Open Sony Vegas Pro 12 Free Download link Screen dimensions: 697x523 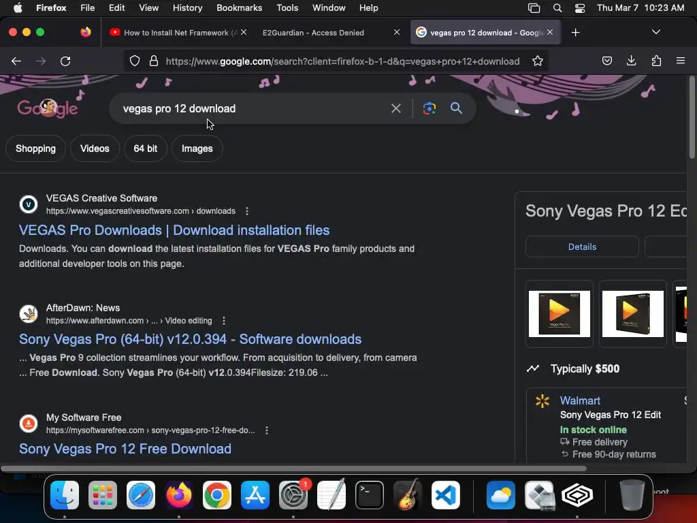[x=125, y=449]
